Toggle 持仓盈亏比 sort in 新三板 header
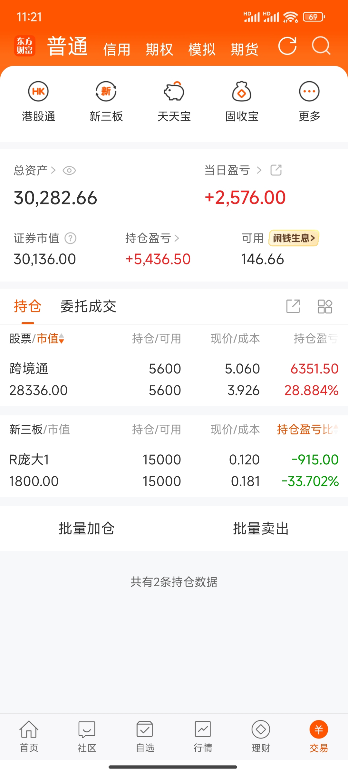 pos(336,429)
